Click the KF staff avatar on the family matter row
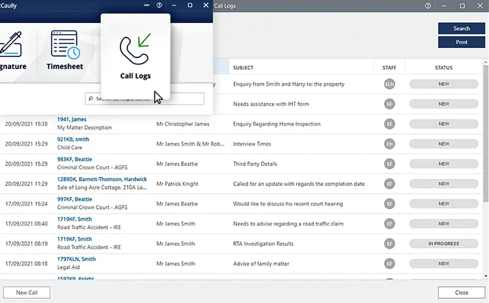489x303 pixels. click(389, 264)
